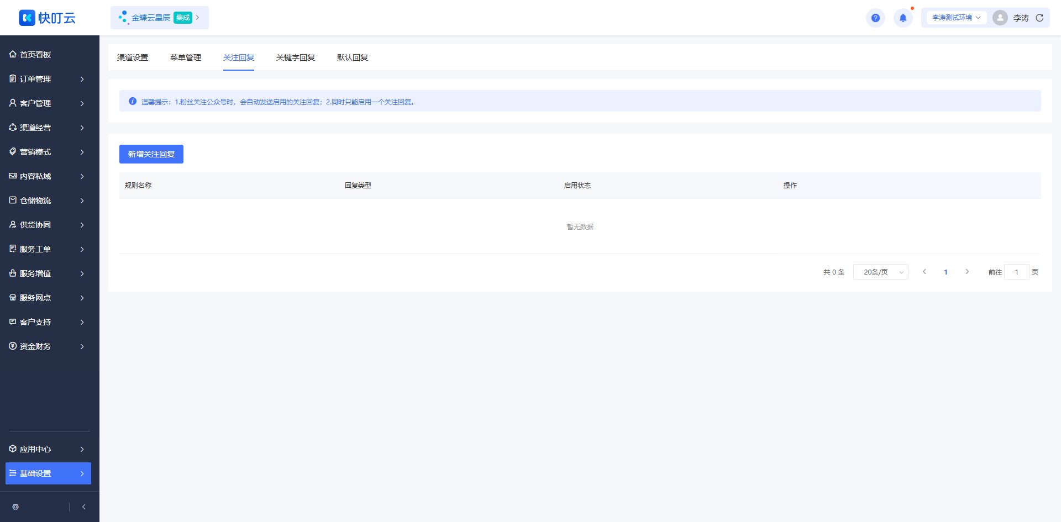Screen dimensions: 1061x522
Task: Expand the 订单管理 chevron
Action: 82,79
